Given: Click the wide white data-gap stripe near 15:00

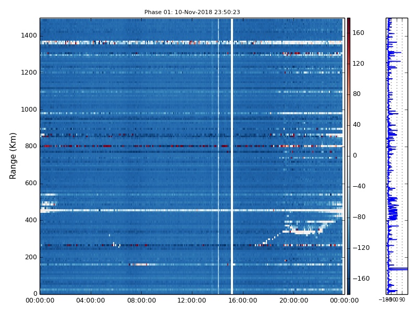Looking at the screenshot, I should (x=232, y=156).
